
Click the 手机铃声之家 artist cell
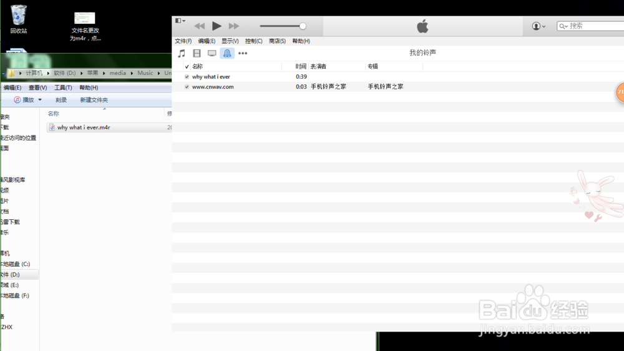coord(328,86)
